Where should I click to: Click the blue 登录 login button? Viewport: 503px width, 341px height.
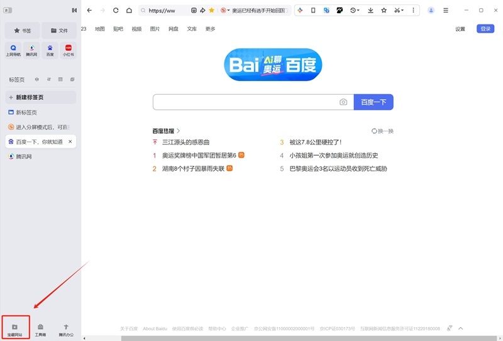point(485,29)
